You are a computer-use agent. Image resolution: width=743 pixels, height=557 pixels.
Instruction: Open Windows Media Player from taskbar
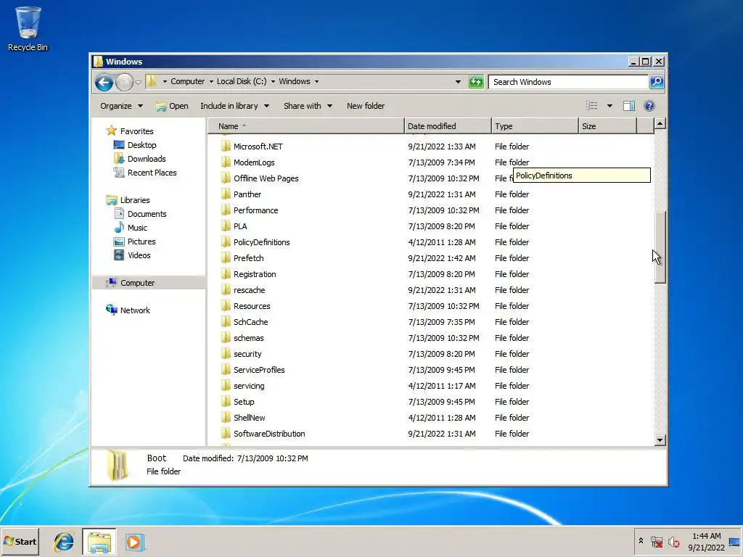click(134, 542)
